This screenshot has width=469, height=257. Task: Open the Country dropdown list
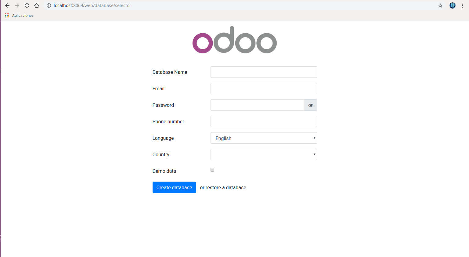coord(264,154)
